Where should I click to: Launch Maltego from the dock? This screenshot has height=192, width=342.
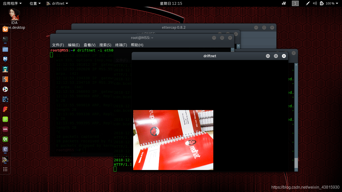5,99
